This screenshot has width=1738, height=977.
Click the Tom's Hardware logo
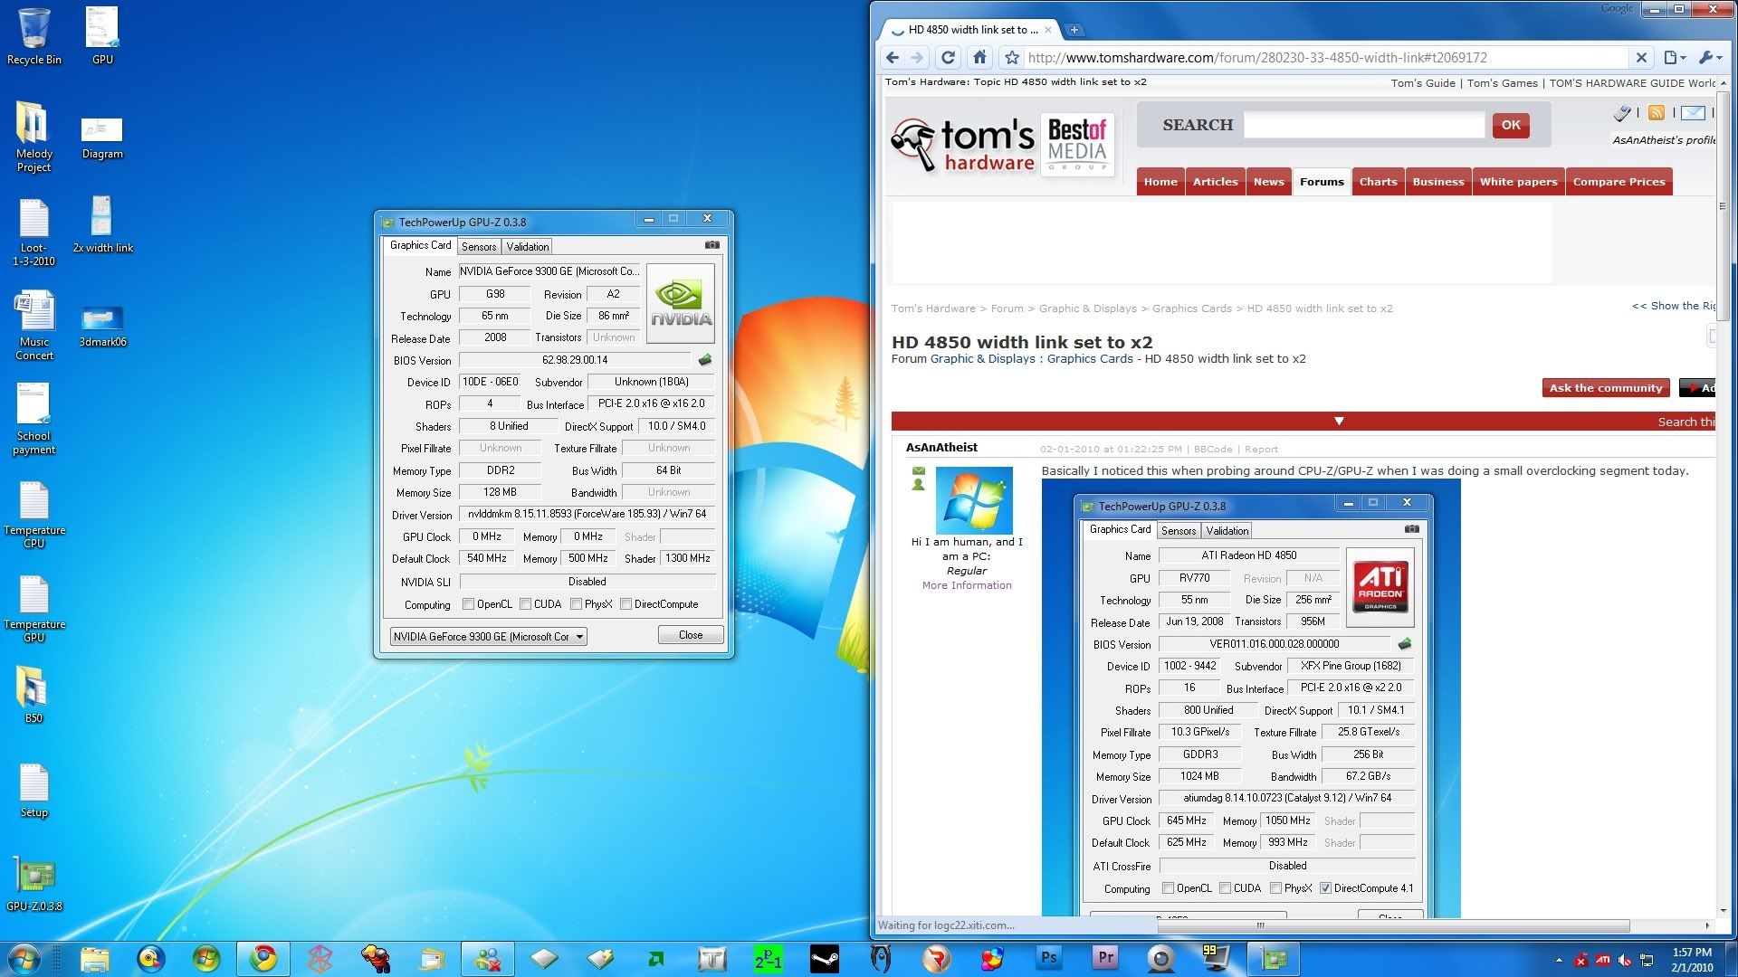pyautogui.click(x=962, y=145)
